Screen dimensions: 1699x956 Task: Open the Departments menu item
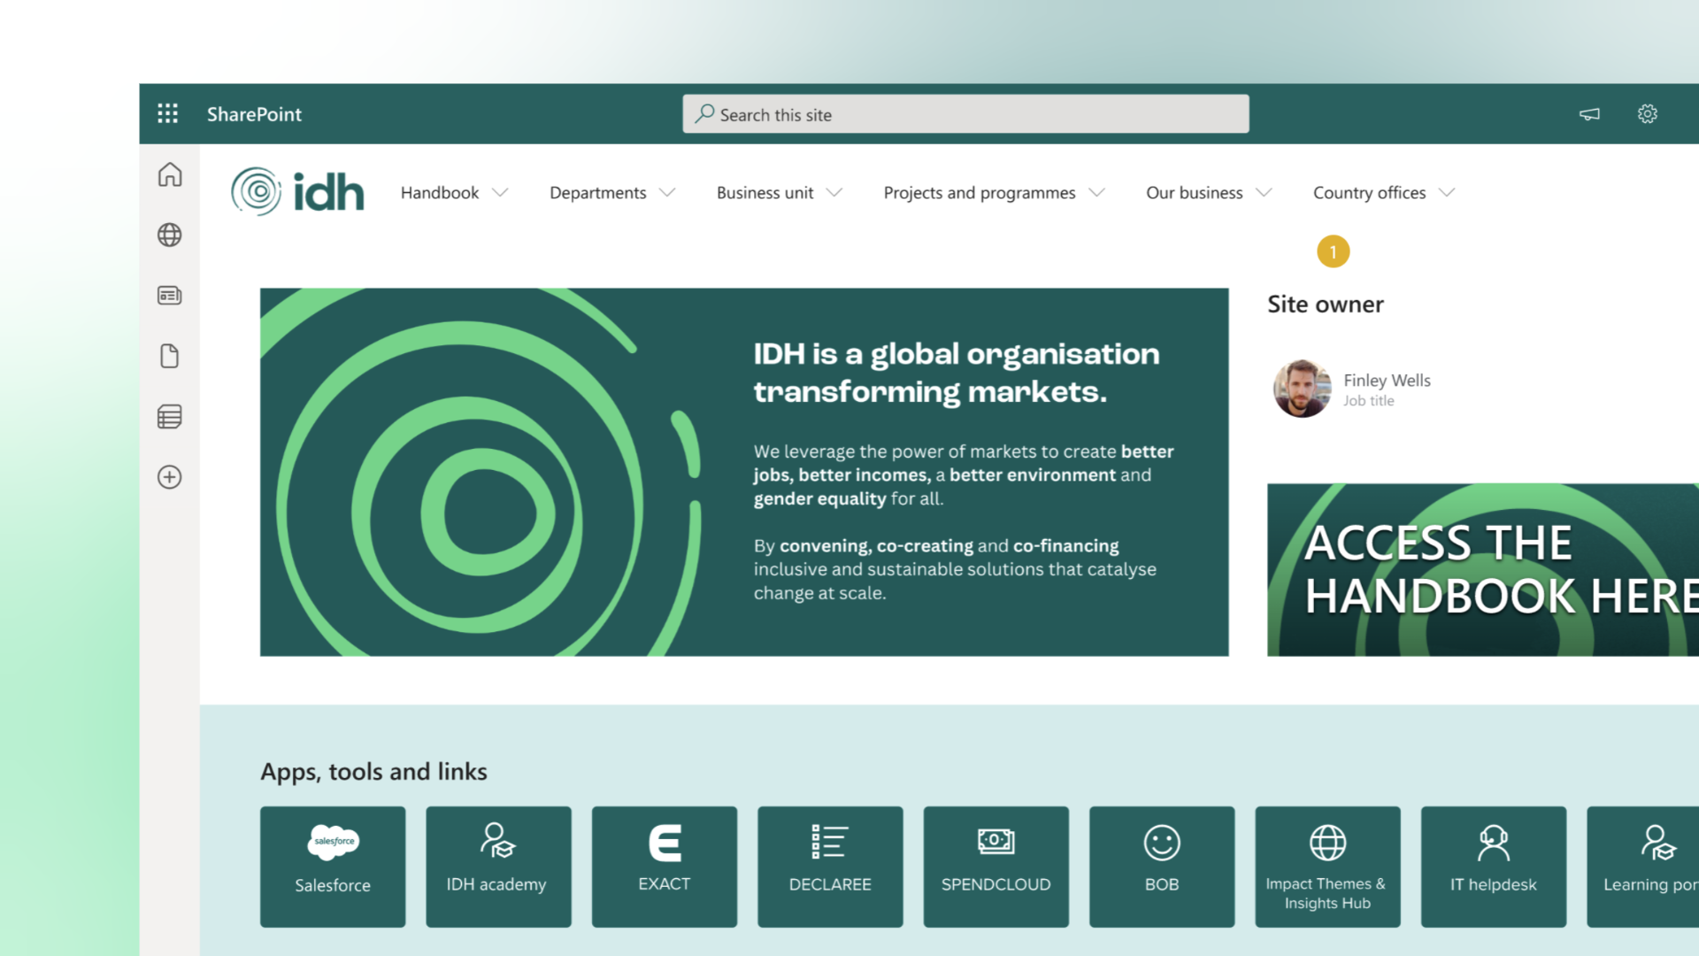598,193
